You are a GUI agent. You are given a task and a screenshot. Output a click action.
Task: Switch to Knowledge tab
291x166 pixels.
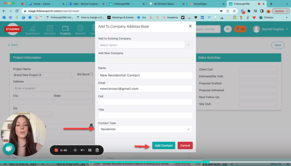[206, 4]
